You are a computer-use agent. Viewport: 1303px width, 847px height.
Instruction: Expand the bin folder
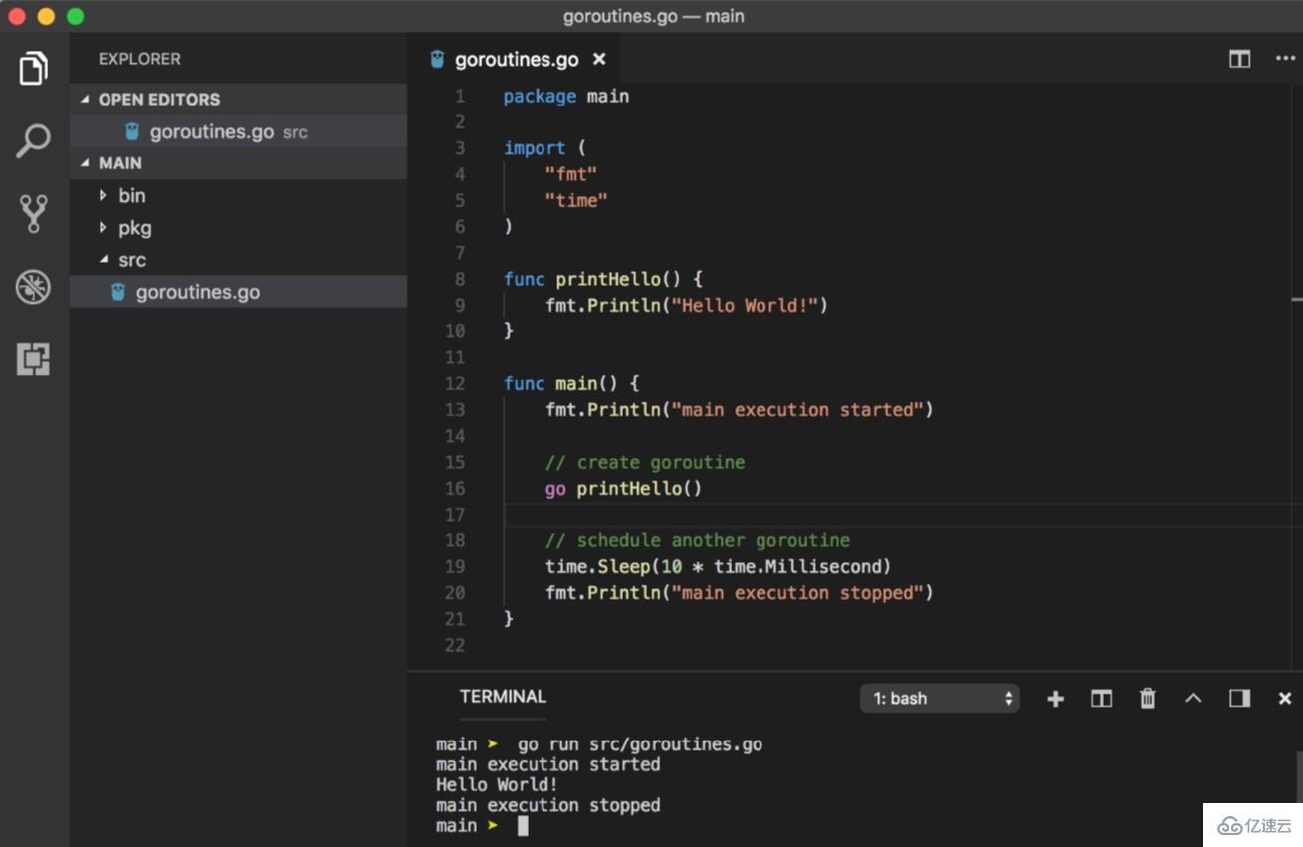131,196
